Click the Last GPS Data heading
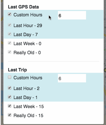The height and width of the screenshot is (125, 106). click(x=23, y=7)
